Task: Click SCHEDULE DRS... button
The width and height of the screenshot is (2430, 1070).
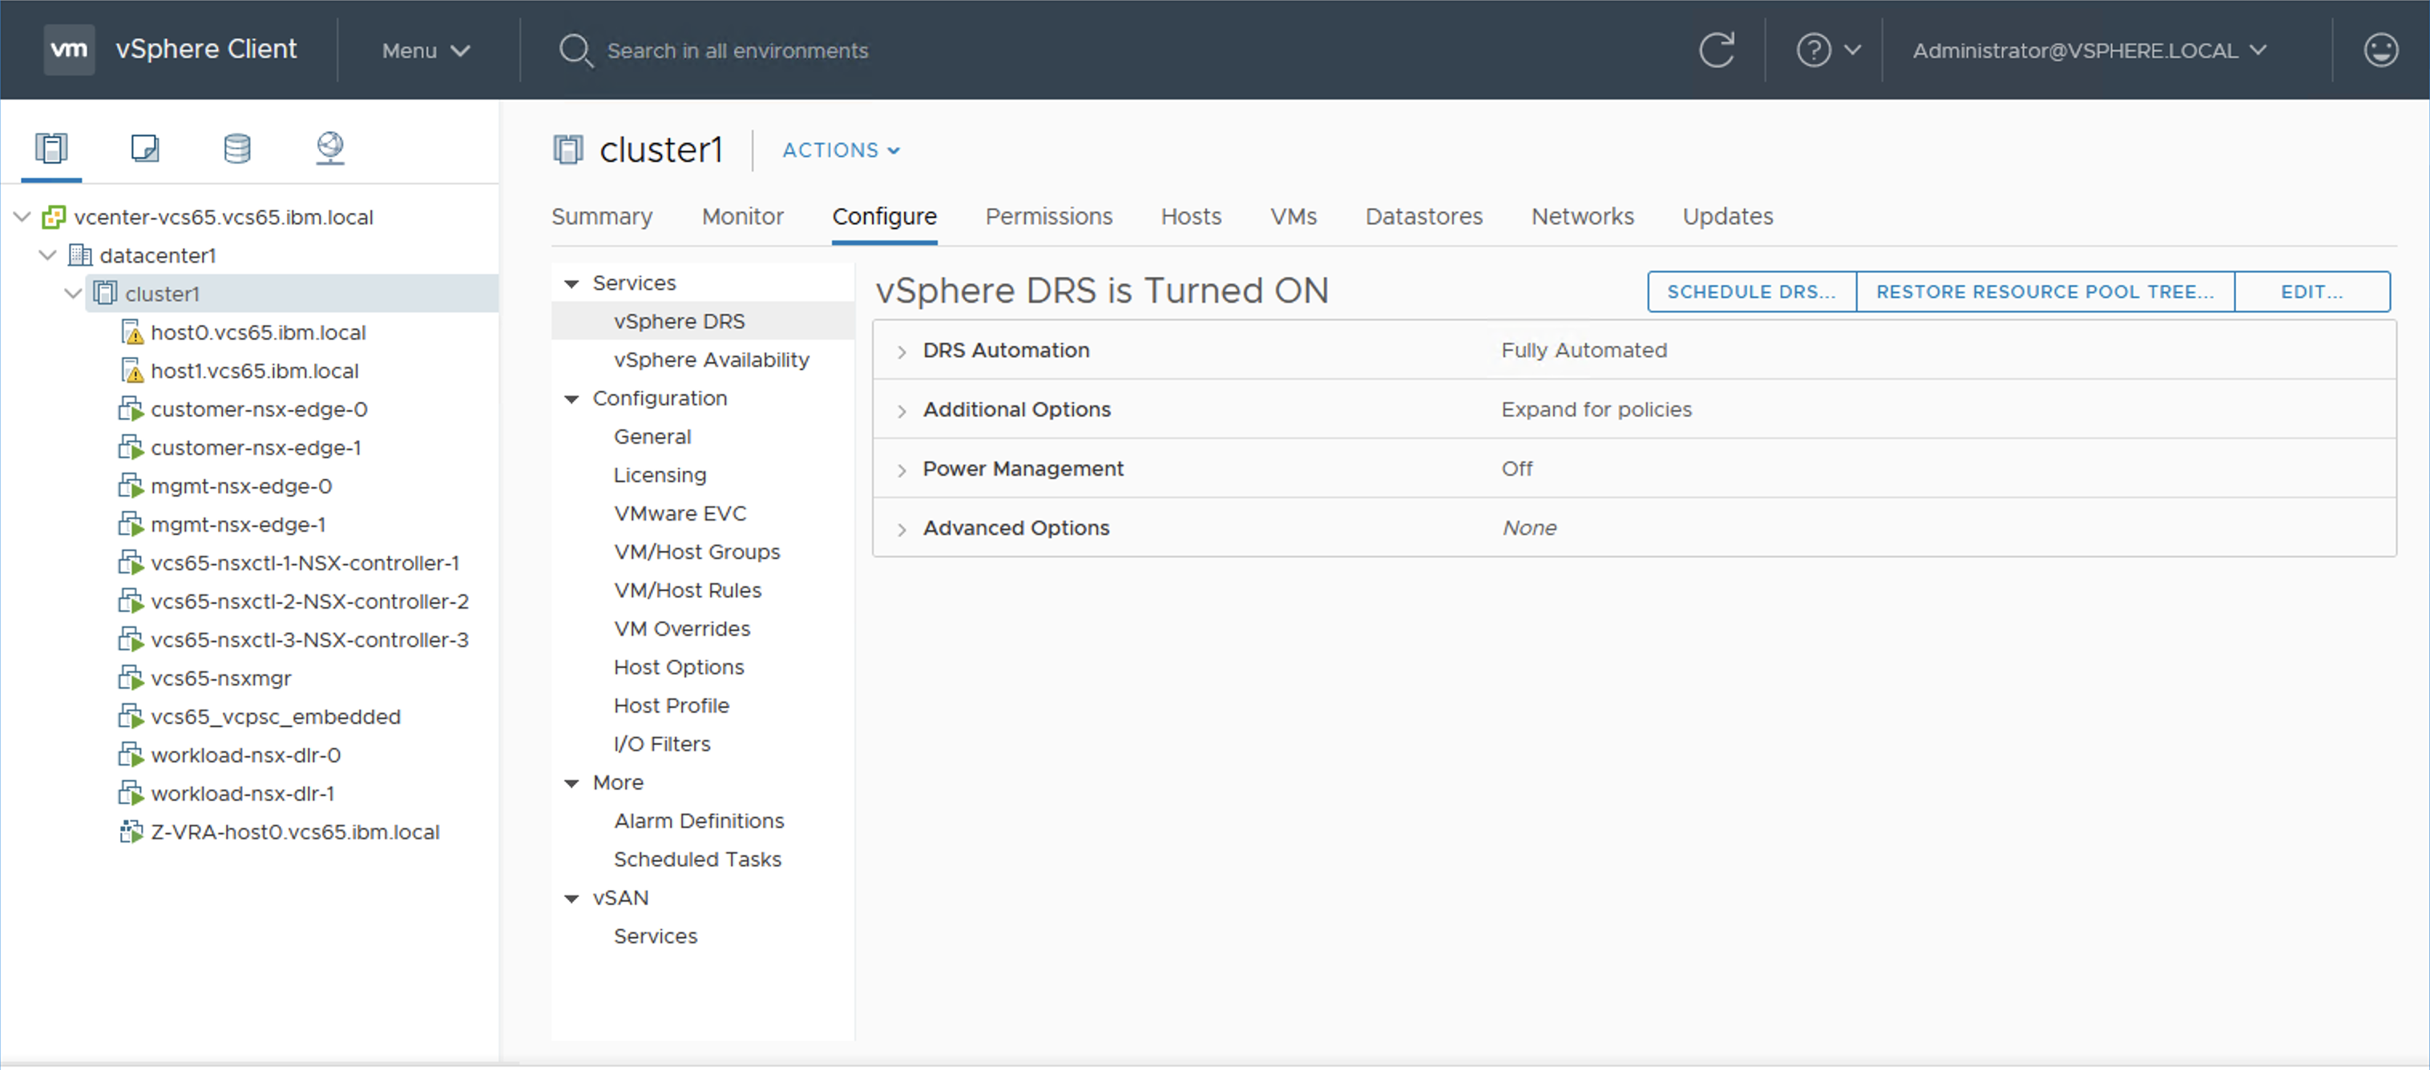Action: (x=1750, y=292)
